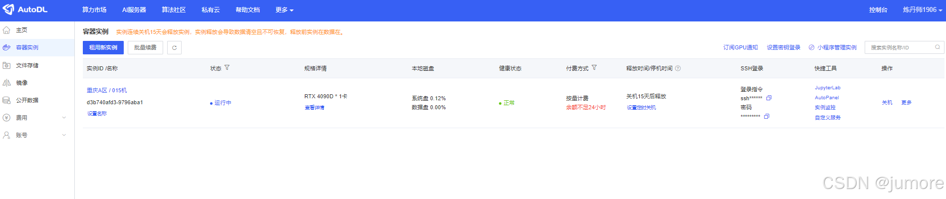Click the 数据盘 0.00% value
This screenshot has width=946, height=199.
[x=429, y=107]
